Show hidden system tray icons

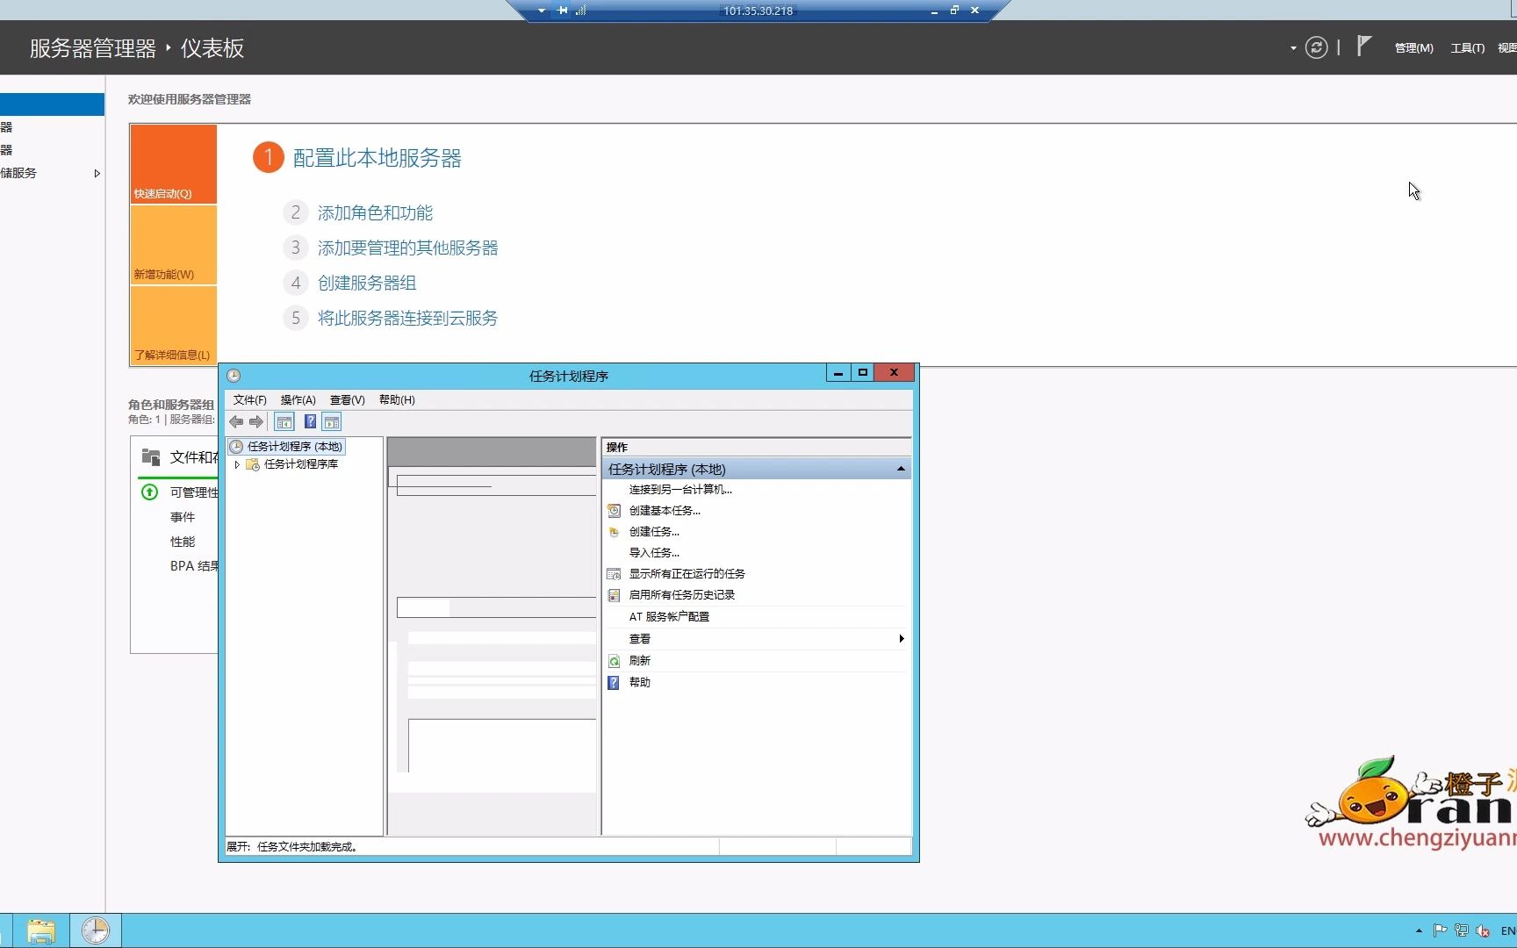(1419, 930)
